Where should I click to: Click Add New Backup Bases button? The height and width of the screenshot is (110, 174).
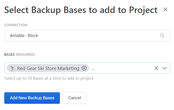pos(32,98)
